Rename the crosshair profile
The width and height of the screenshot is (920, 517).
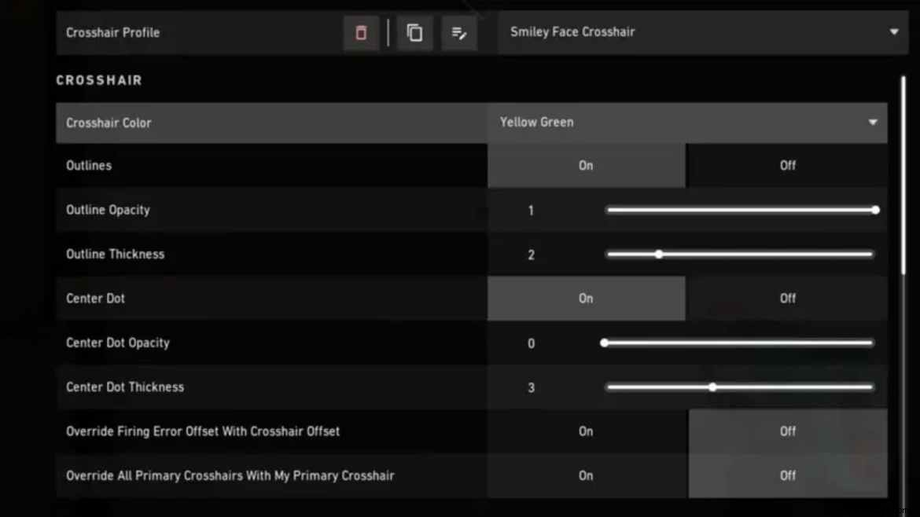[459, 33]
